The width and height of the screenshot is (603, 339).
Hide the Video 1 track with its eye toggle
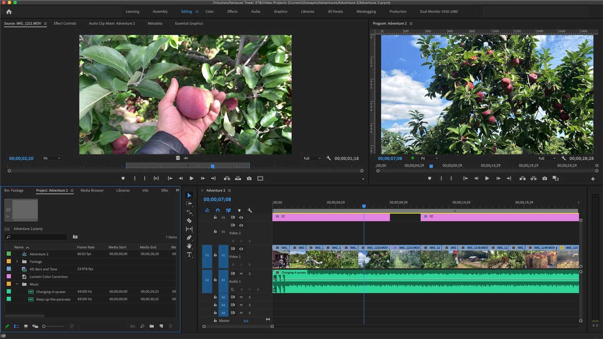(x=241, y=248)
